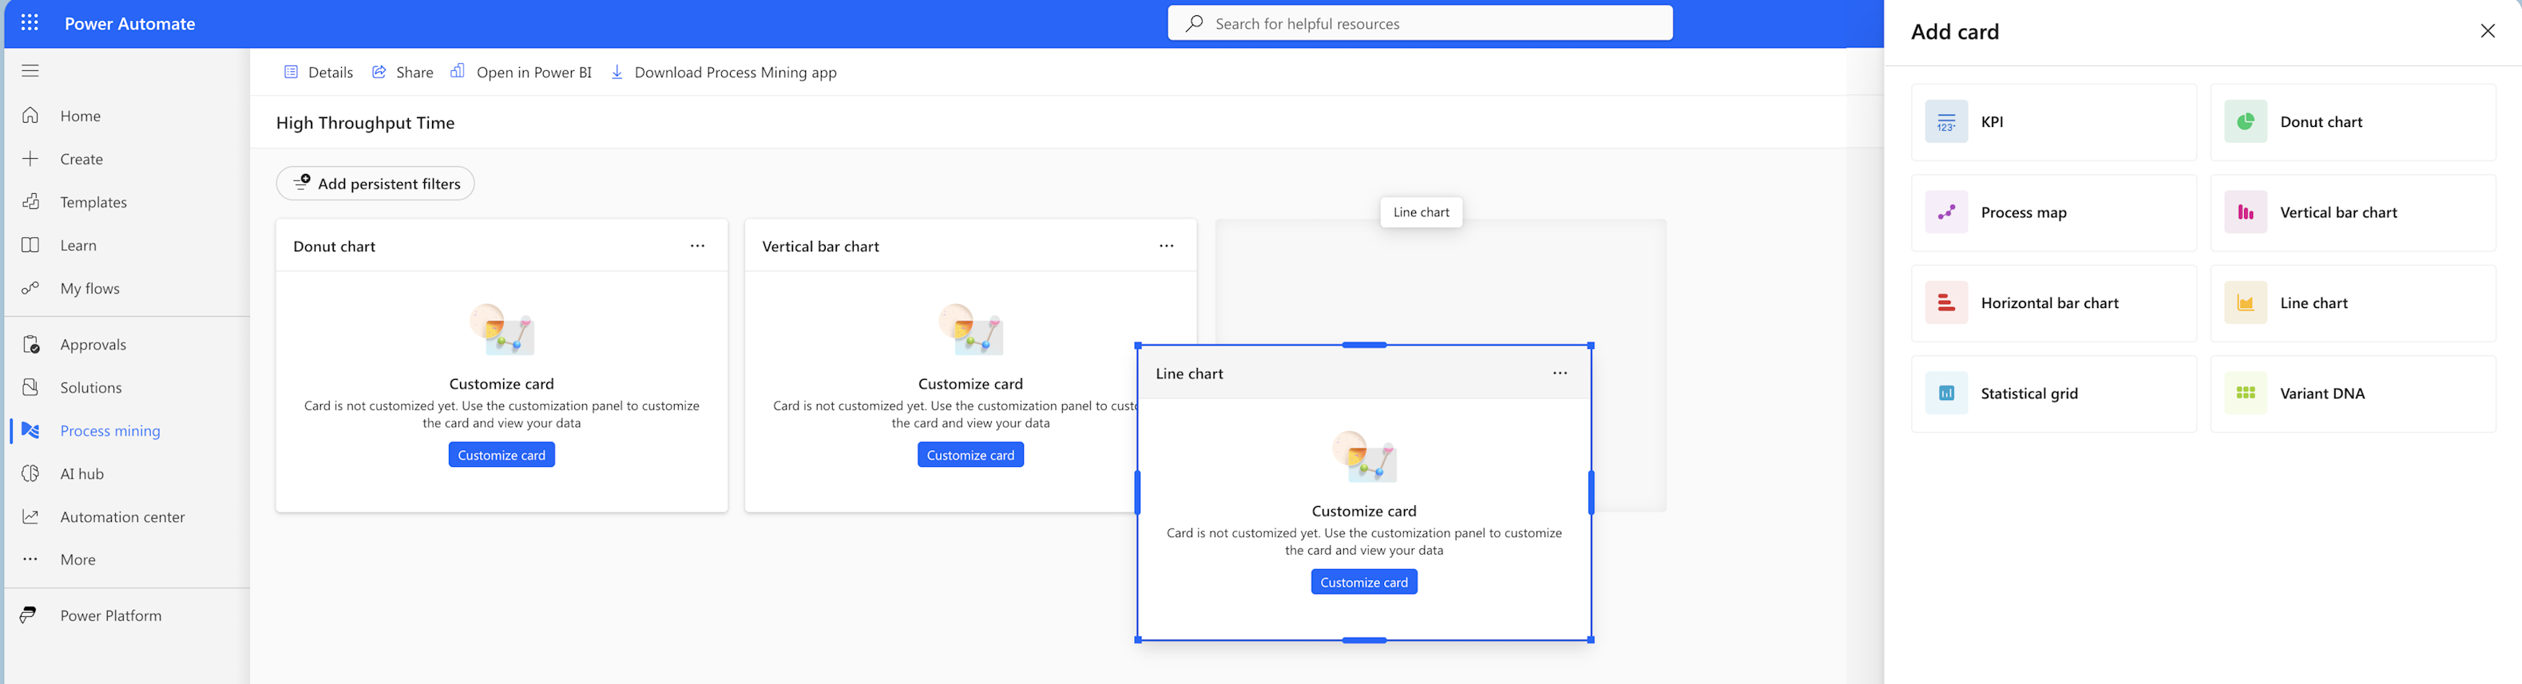This screenshot has width=2522, height=684.
Task: Click the Line chart card right edge handle
Action: tap(1591, 492)
